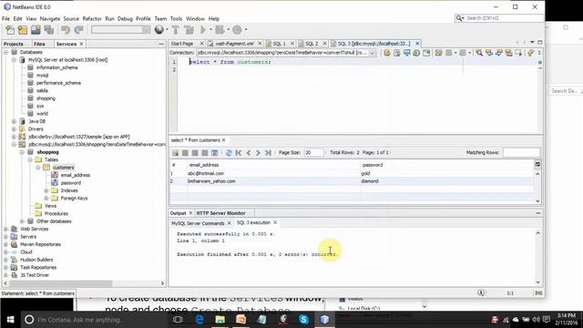This screenshot has width=583, height=328.
Task: Switch to the SQL 1 editor tab
Action: (280, 44)
